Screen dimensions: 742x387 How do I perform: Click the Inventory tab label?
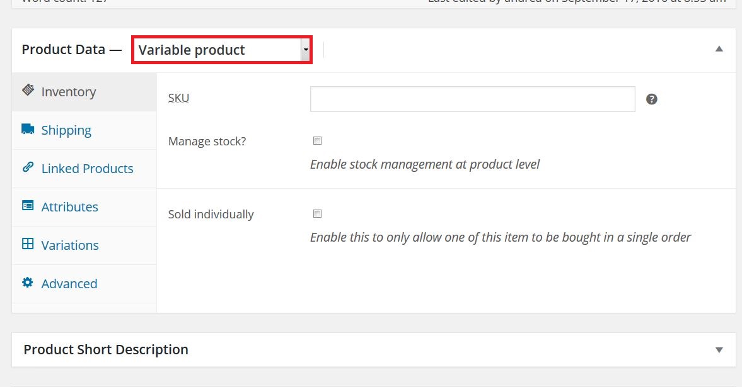[69, 92]
